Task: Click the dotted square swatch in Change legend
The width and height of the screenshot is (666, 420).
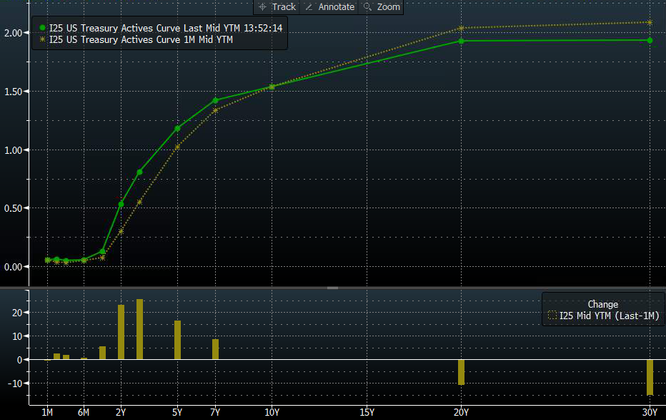Action: click(x=552, y=316)
